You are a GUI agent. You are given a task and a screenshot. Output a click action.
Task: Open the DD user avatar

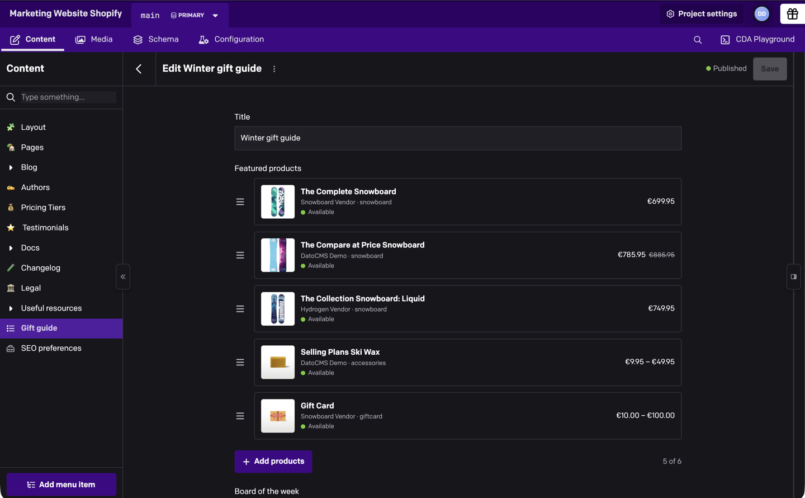[x=761, y=14]
